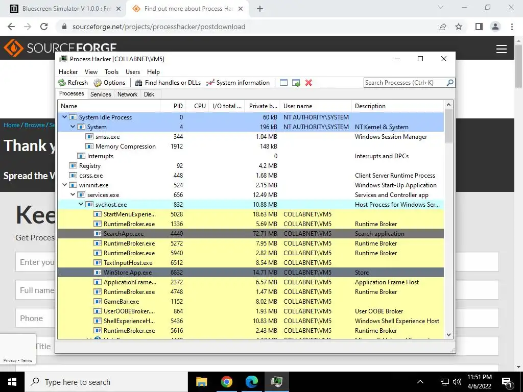
Task: Click the Process Hacker taskbar icon
Action: pos(277,382)
